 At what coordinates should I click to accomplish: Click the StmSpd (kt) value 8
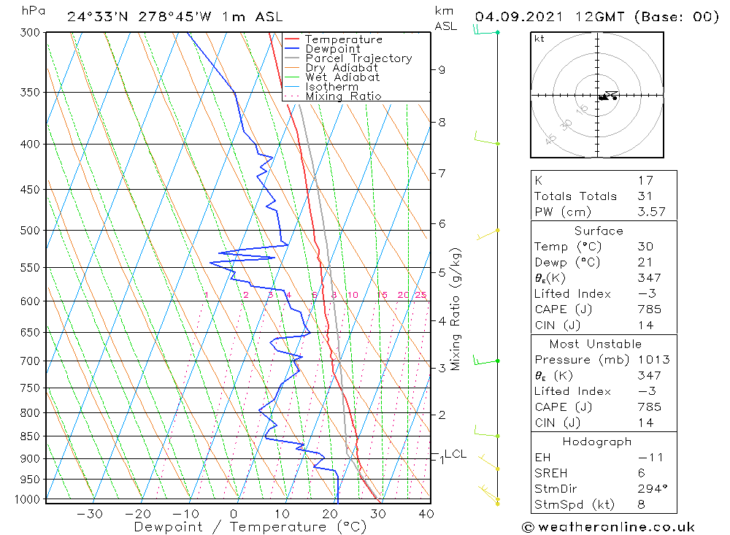(x=641, y=505)
